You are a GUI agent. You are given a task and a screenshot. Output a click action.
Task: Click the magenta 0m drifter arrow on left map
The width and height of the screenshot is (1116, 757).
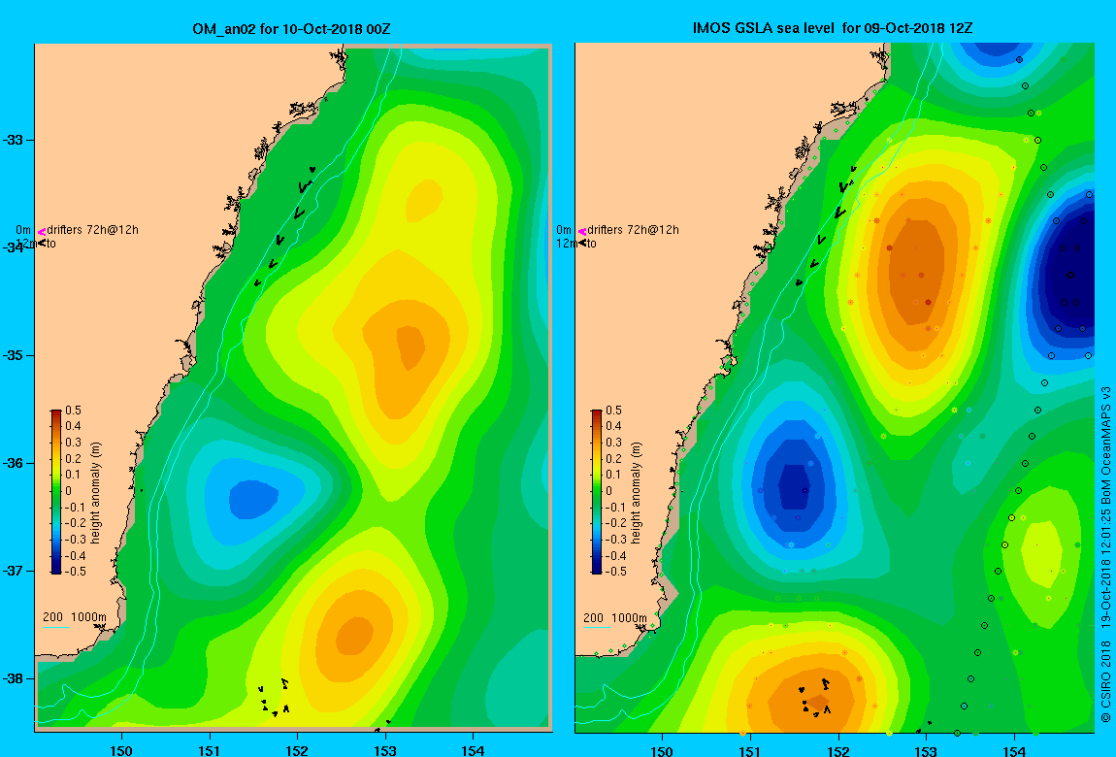42,231
